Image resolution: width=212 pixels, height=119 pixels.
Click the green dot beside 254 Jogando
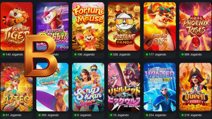click(147, 115)
